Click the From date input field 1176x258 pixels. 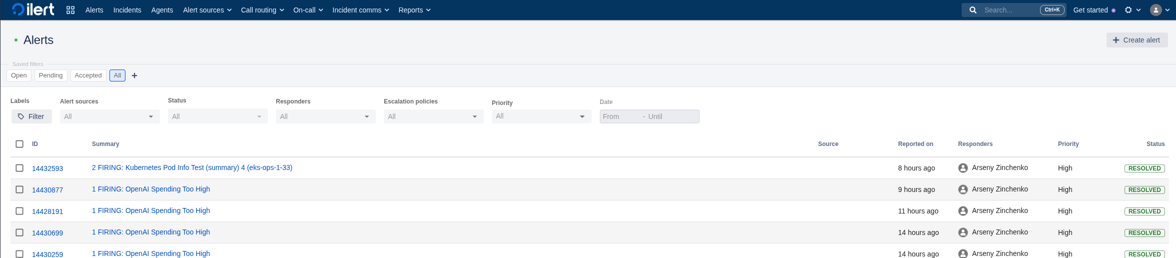[619, 116]
